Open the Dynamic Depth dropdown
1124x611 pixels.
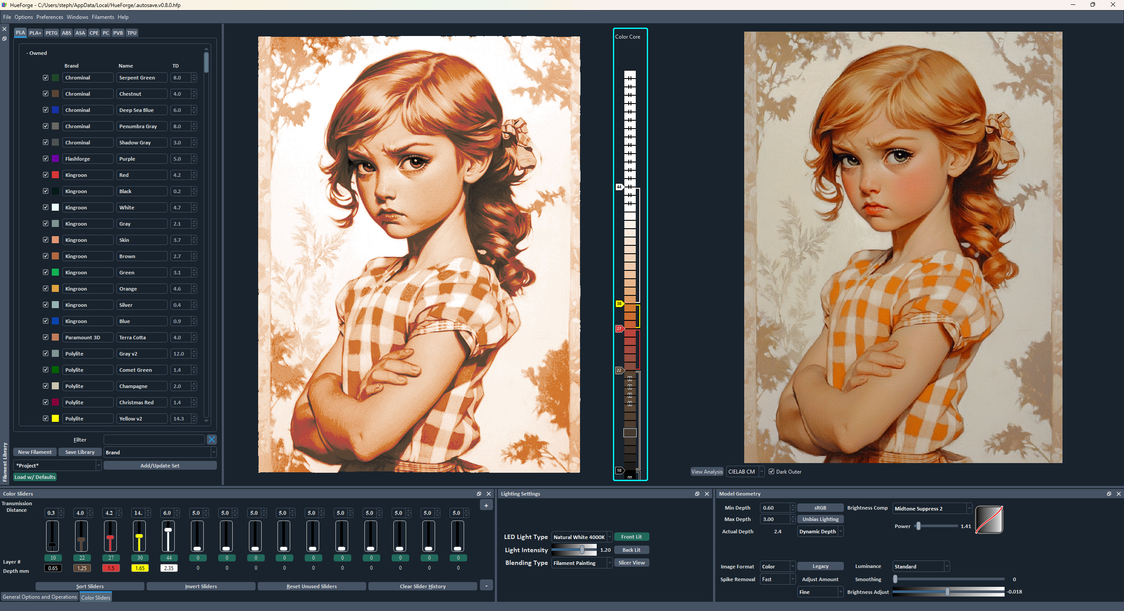[x=820, y=532]
